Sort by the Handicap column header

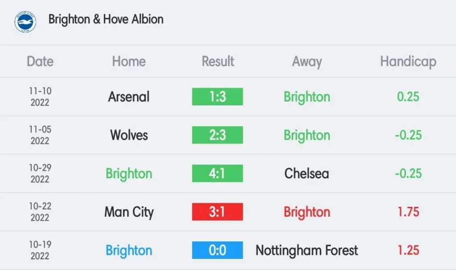pyautogui.click(x=408, y=62)
